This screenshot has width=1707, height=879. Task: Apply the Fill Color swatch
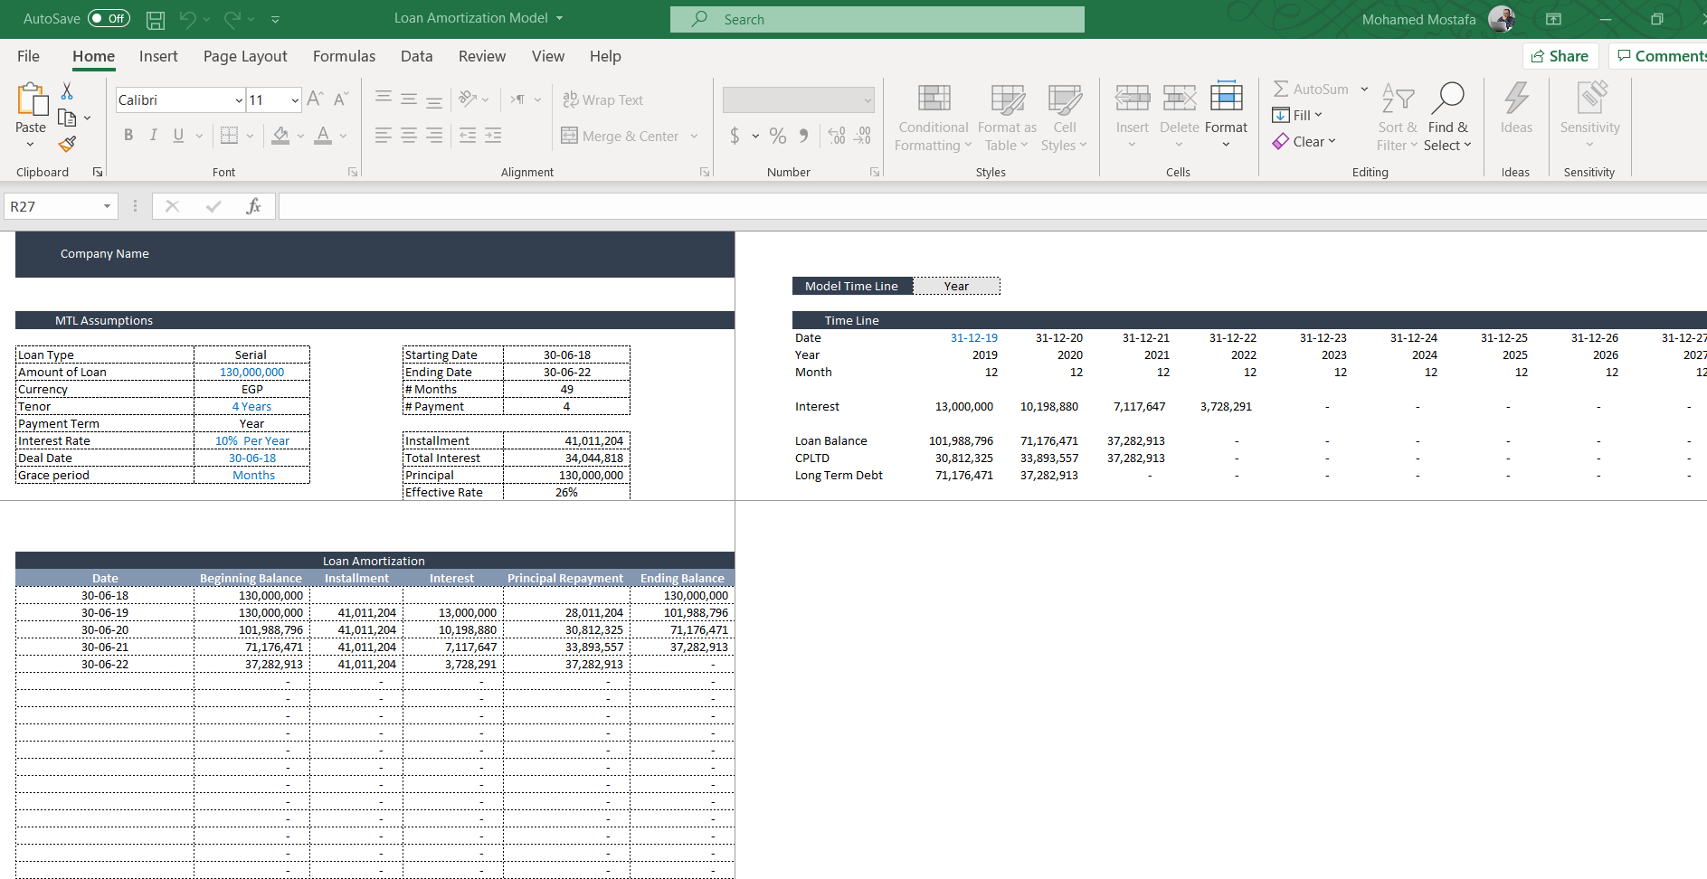click(280, 136)
